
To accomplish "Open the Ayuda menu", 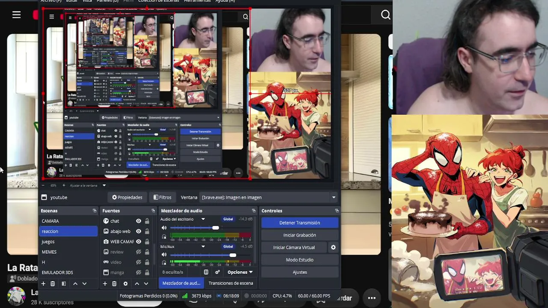I will 225,1.
